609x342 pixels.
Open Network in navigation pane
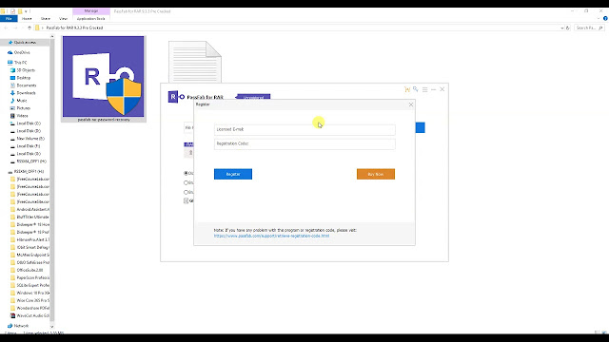click(21, 326)
